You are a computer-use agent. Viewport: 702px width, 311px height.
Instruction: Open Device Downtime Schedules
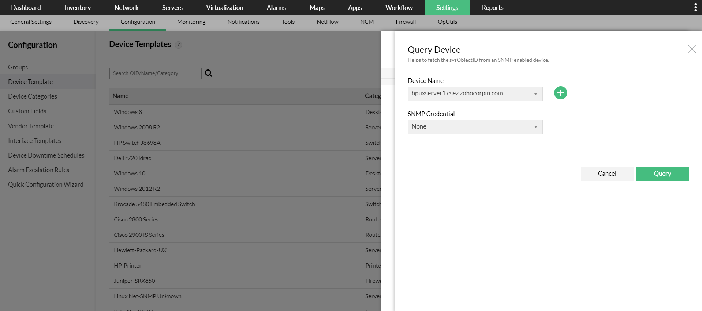(x=46, y=155)
